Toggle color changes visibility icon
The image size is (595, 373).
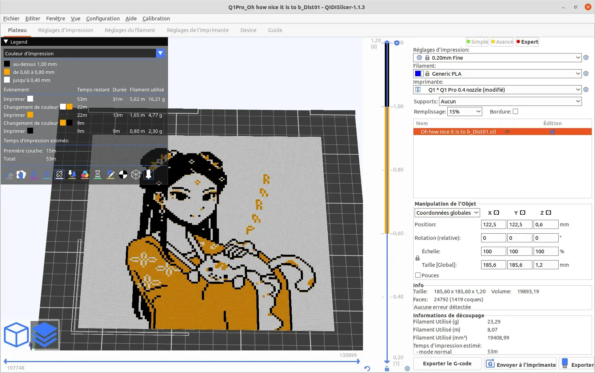[x=85, y=175]
